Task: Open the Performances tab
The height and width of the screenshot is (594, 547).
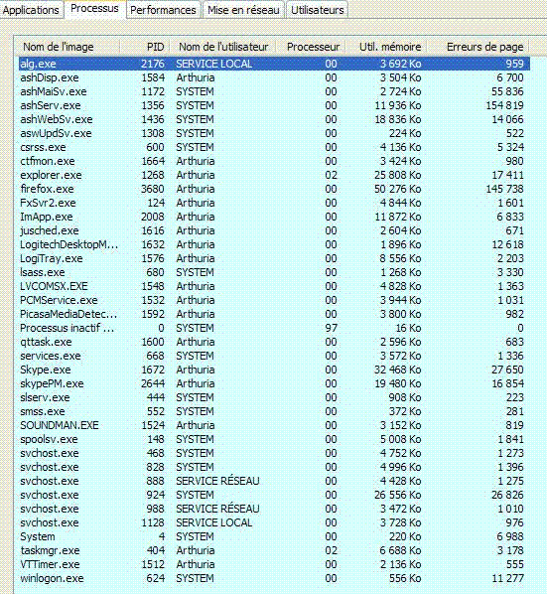Action: (163, 10)
